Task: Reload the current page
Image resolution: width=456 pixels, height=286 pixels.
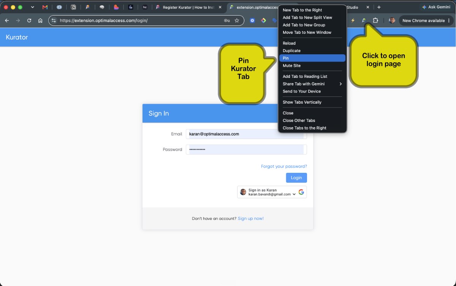Action: (29, 21)
